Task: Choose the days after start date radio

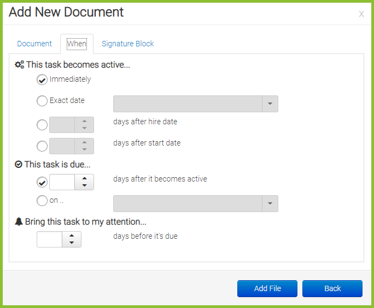Action: pos(42,146)
